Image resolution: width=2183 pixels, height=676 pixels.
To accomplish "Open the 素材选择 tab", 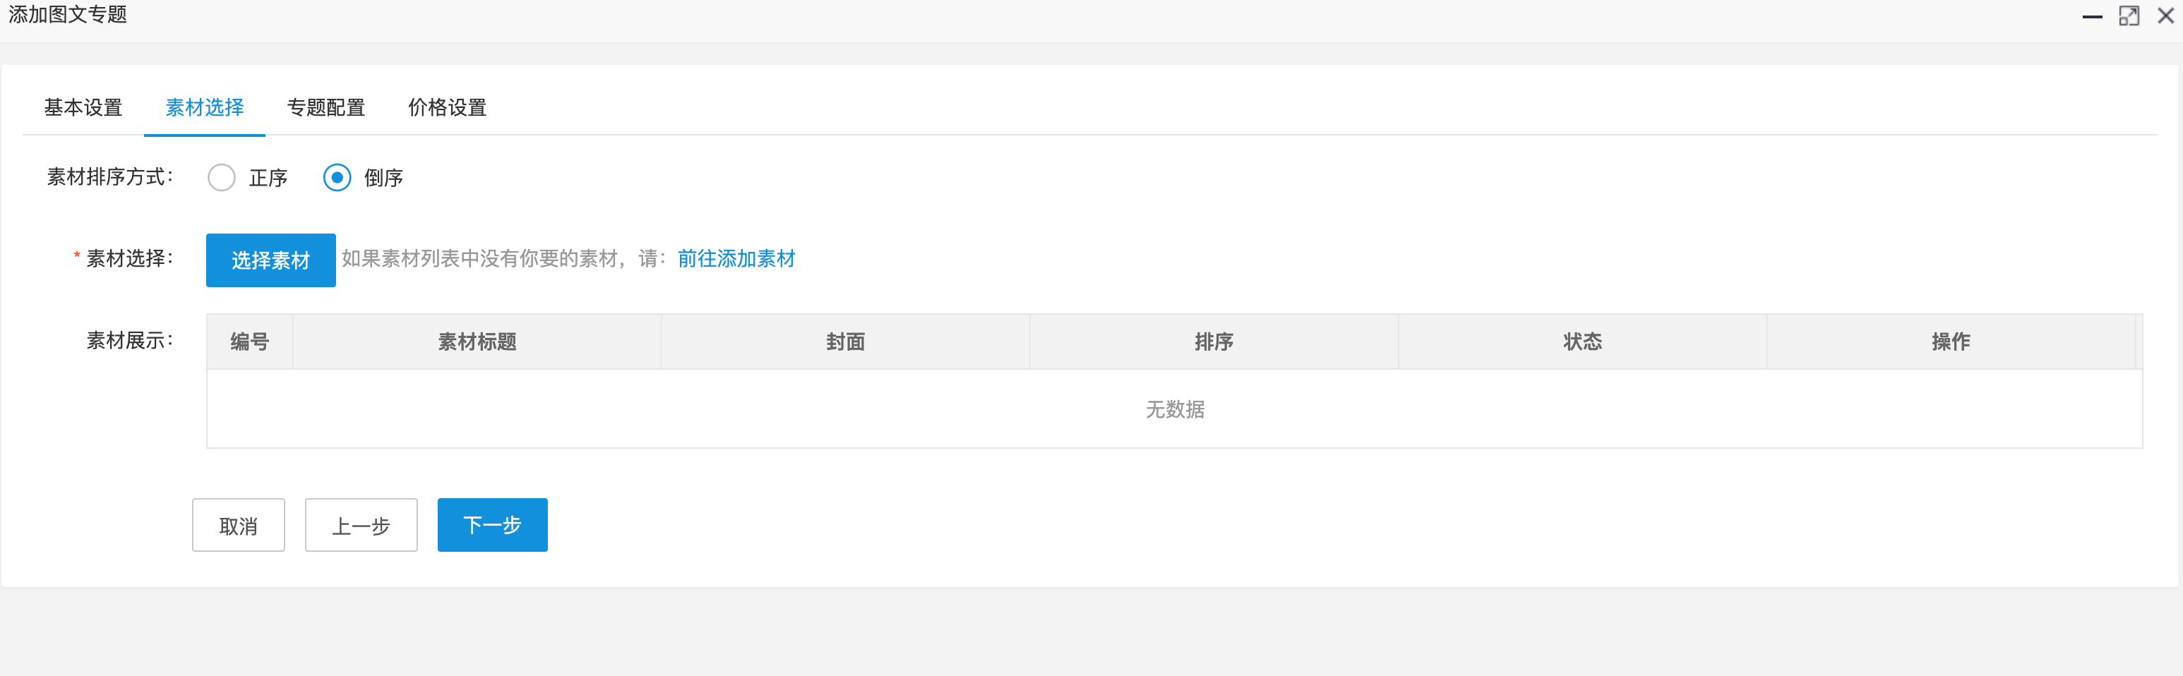I will tap(204, 107).
